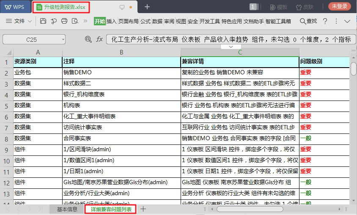Click cell 合同事实表 in column B
Screen dimensions: 357x215
point(121,139)
